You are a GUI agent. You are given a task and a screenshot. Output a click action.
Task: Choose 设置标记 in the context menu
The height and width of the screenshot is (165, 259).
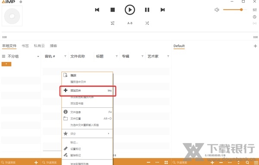(87, 149)
